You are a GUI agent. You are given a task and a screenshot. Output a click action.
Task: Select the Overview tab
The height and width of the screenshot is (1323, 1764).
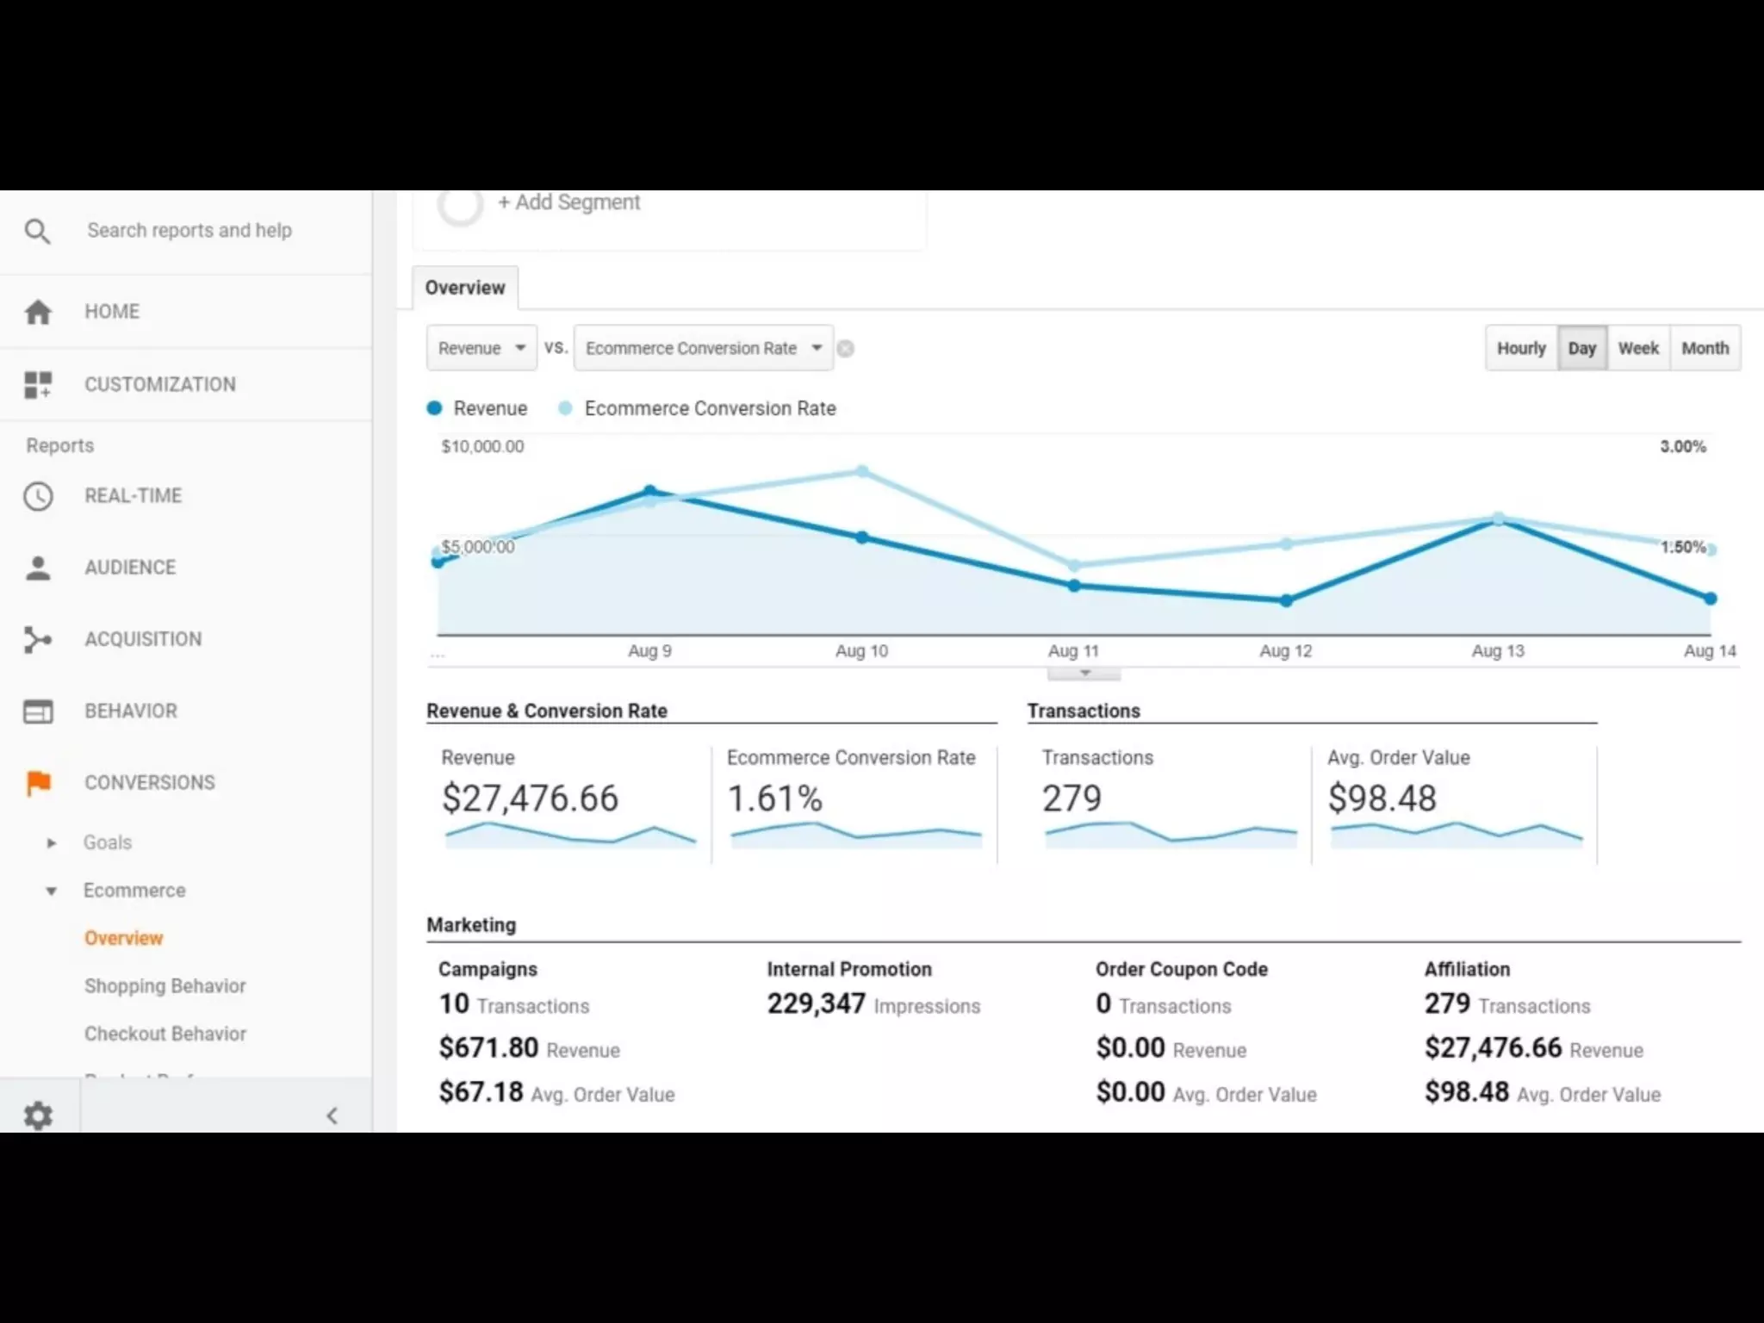pyautogui.click(x=465, y=288)
